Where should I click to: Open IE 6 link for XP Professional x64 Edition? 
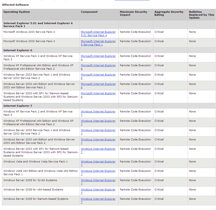(x=98, y=65)
